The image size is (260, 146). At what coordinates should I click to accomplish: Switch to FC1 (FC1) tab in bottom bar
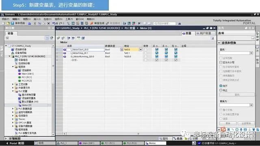coord(111,143)
